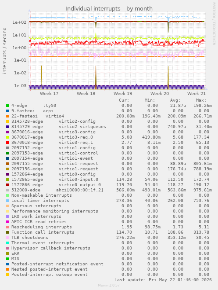
Task: Click the grey swatch beside the ahci row
Action: click(7, 190)
